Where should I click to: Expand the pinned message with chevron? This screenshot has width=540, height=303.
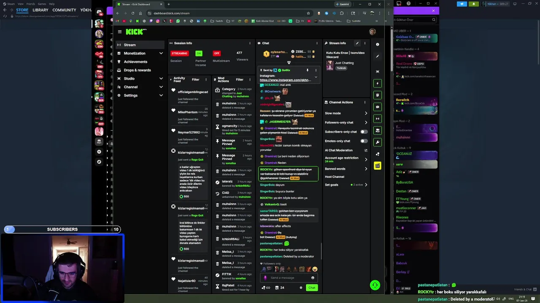coord(316,77)
